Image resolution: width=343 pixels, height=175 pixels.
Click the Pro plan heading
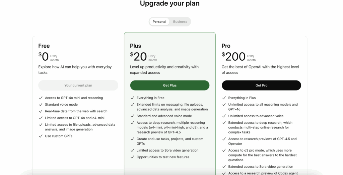[x=226, y=46]
